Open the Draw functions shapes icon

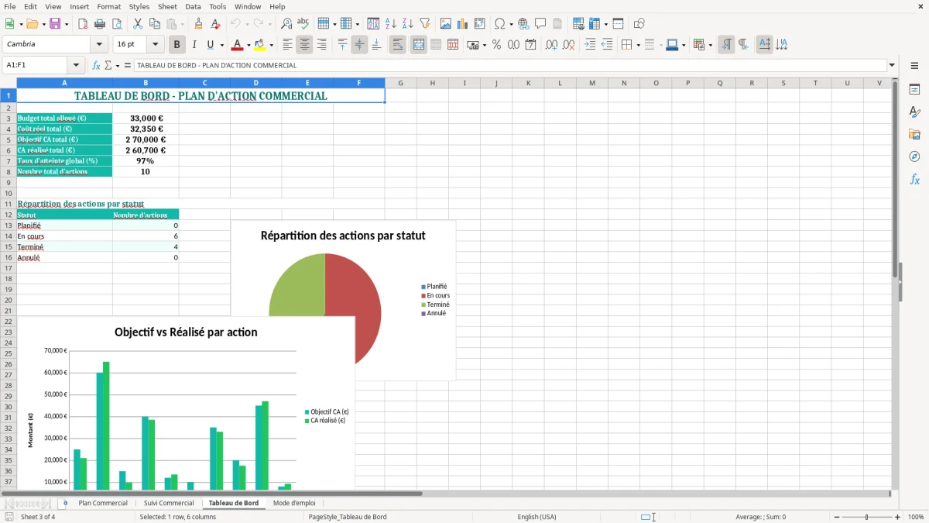pyautogui.click(x=639, y=24)
